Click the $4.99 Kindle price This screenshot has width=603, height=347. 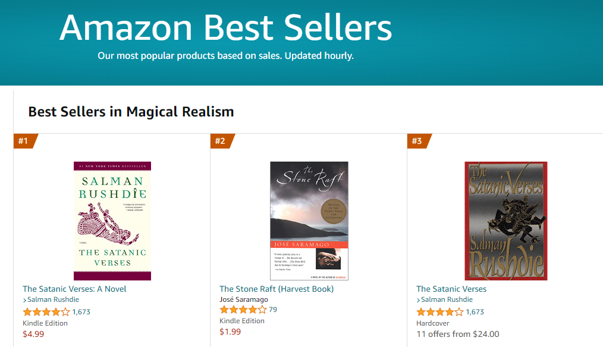[33, 334]
